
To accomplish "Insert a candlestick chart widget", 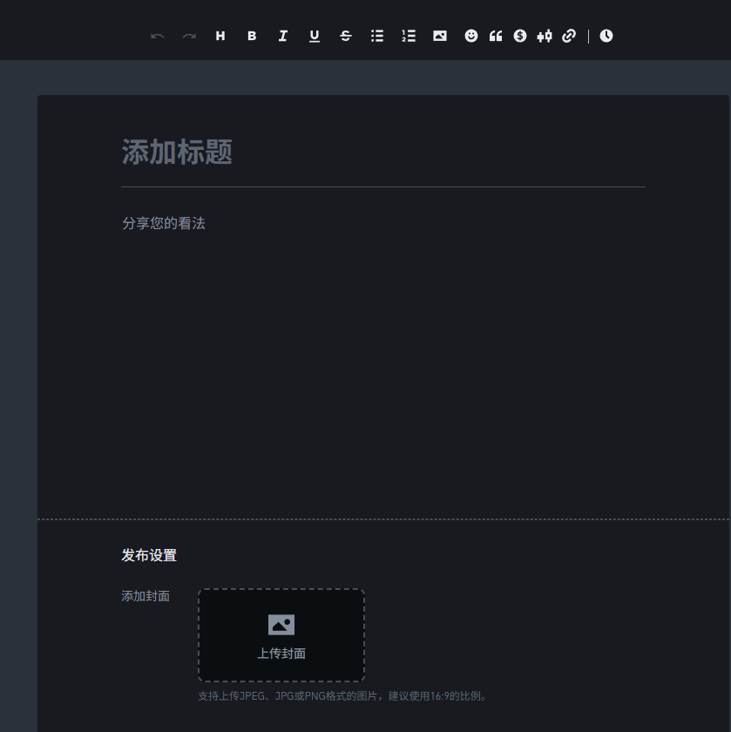I will click(545, 36).
